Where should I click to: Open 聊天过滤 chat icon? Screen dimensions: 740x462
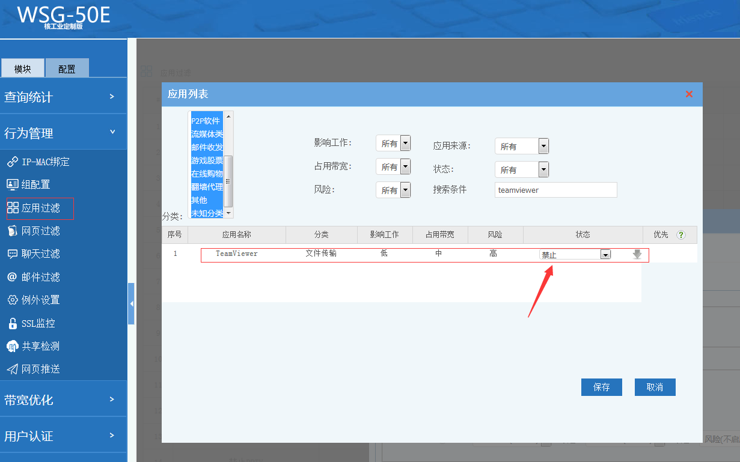pos(13,254)
